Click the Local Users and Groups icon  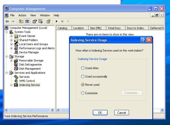point(16,44)
